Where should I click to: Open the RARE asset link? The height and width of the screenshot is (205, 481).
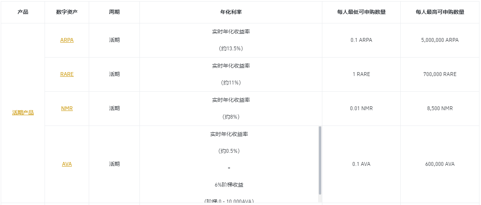click(x=67, y=74)
